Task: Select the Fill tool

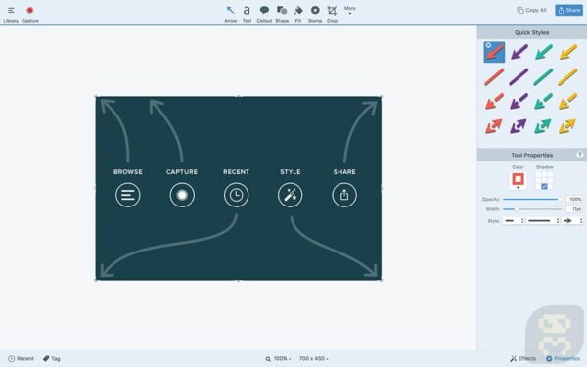Action: tap(298, 14)
